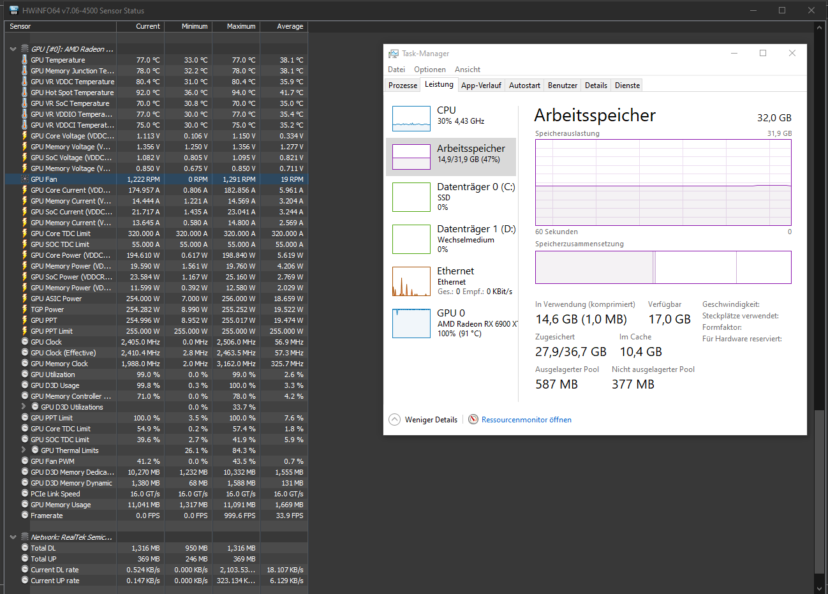Click circle icon next to PCIe Link Speed
The width and height of the screenshot is (828, 594).
point(25,494)
